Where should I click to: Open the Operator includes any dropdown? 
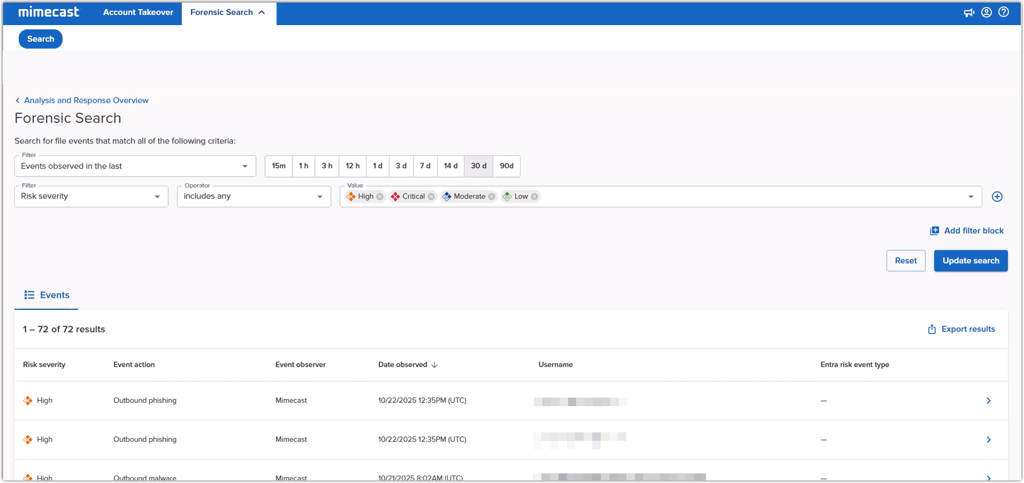[319, 196]
